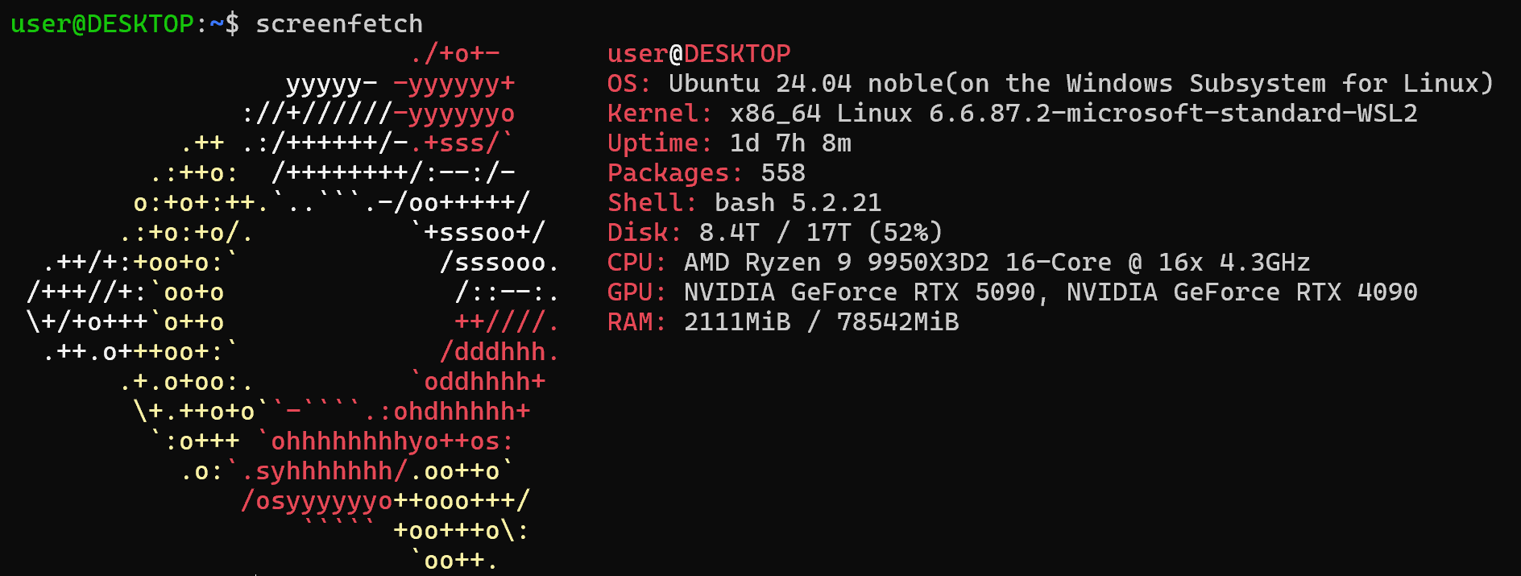Click the /dddhhh. line of ASCII logo

[499, 351]
